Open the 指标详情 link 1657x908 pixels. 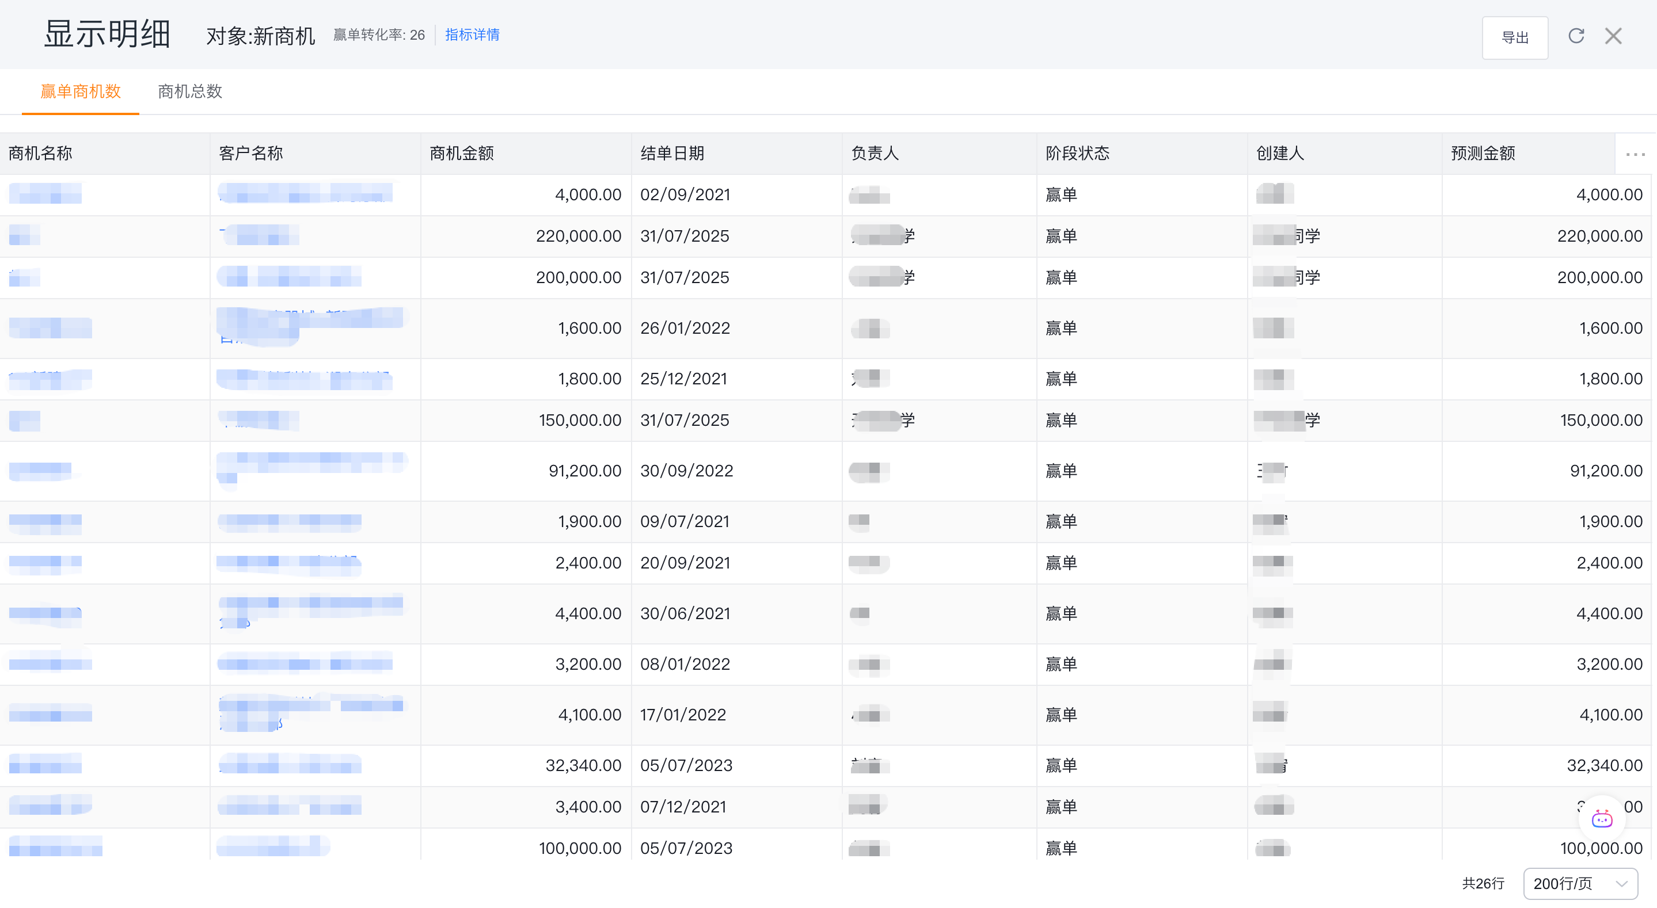pos(472,35)
